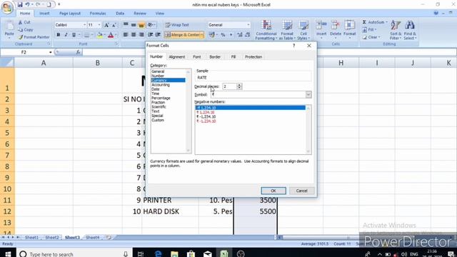
Task: Click the Windows Start button
Action: pos(8,254)
